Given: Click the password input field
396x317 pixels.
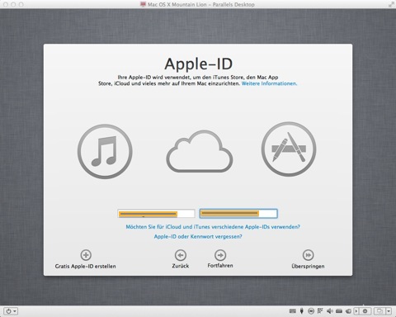Looking at the screenshot, I should [238, 214].
